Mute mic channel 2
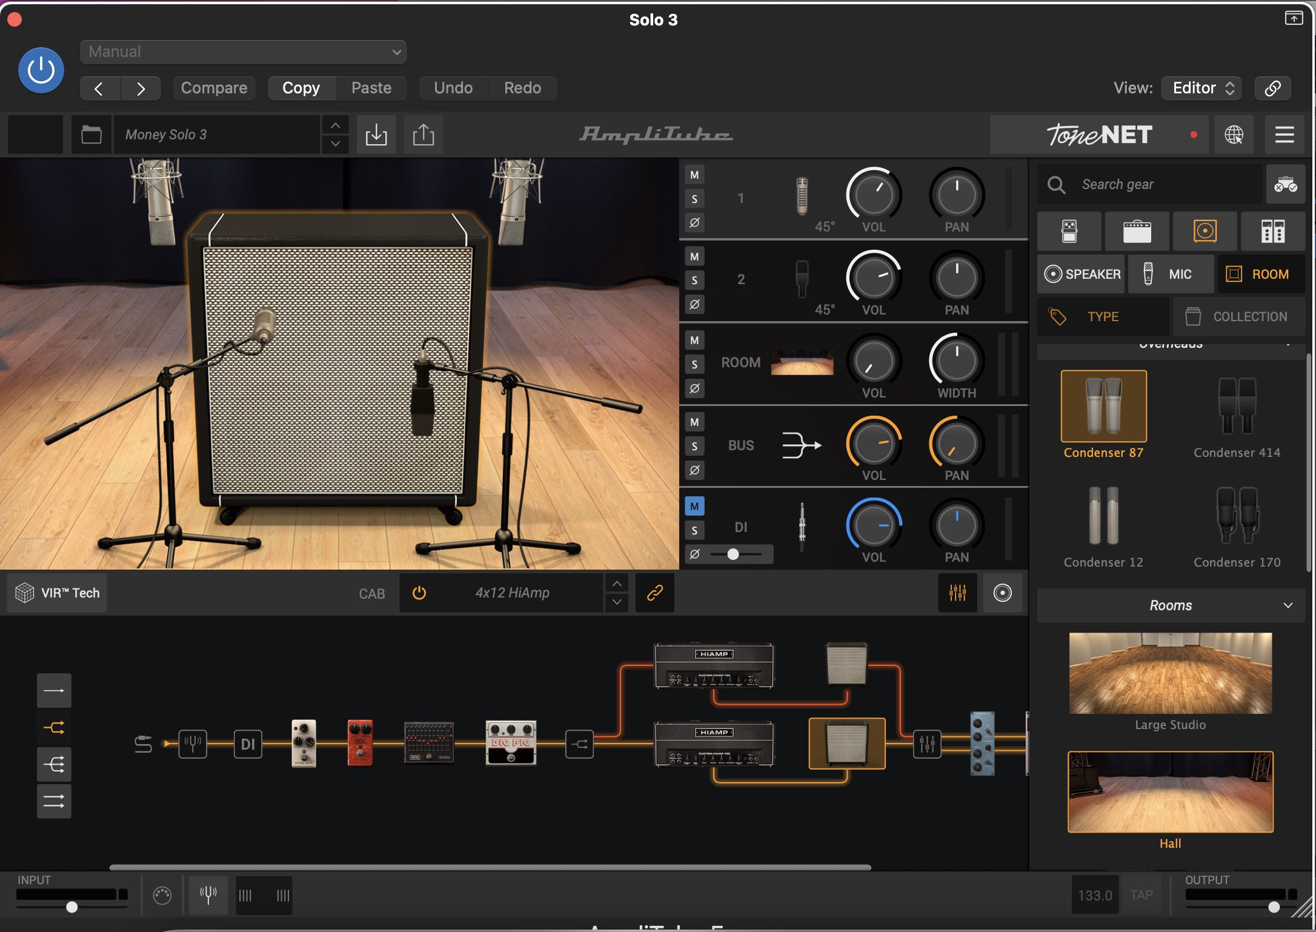 694,257
